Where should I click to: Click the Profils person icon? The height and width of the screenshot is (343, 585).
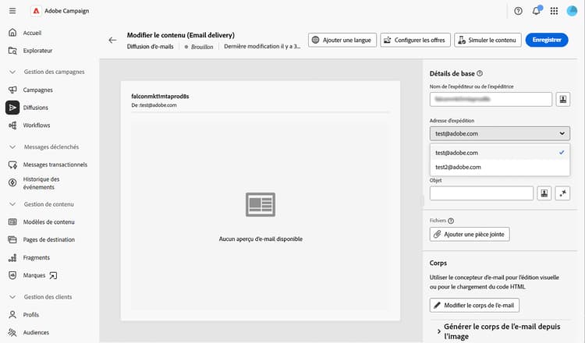12,315
